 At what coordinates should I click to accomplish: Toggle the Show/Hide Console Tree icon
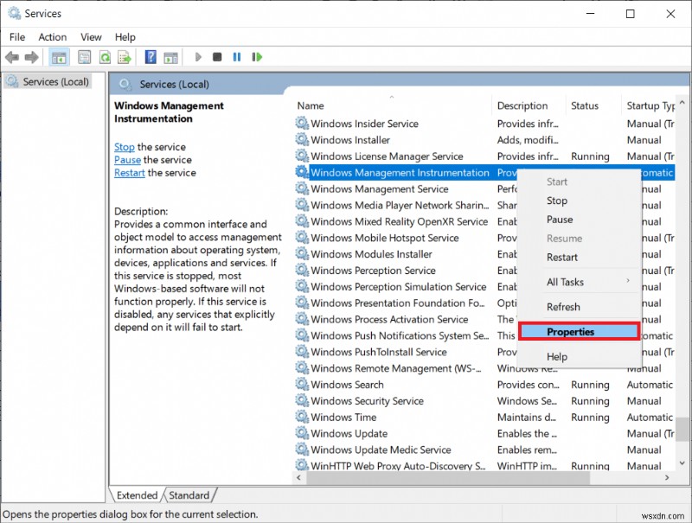57,57
